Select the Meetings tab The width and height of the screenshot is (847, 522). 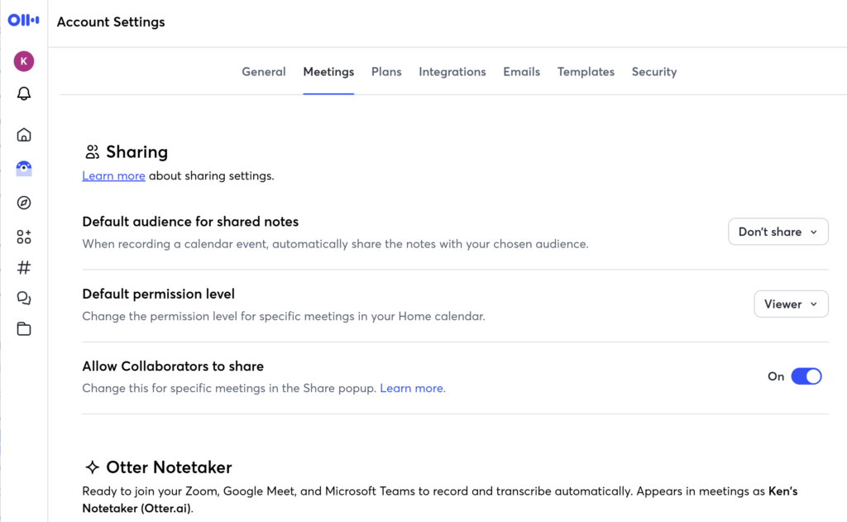tap(328, 72)
